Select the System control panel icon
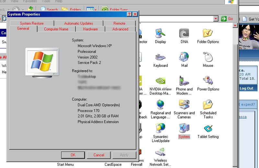259x168 pixels. tap(184, 131)
